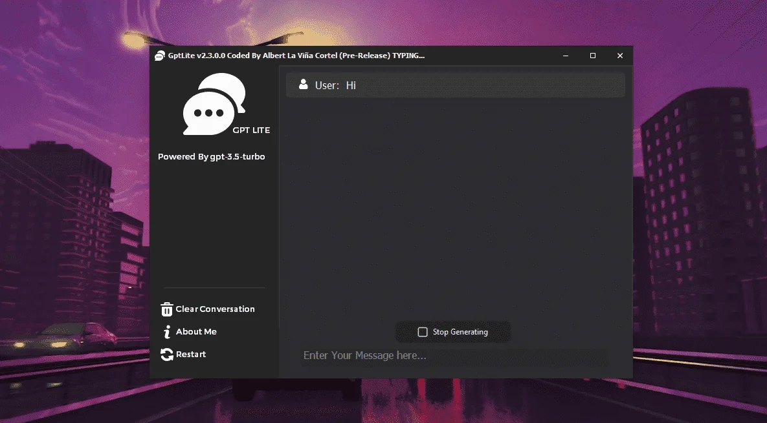Image resolution: width=767 pixels, height=423 pixels.
Task: Choose the Restart label
Action: tap(191, 354)
